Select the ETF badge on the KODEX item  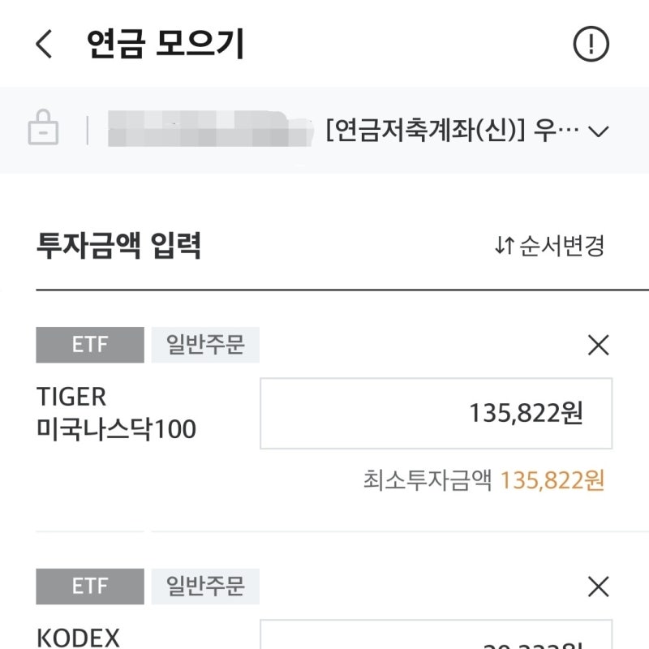point(90,587)
